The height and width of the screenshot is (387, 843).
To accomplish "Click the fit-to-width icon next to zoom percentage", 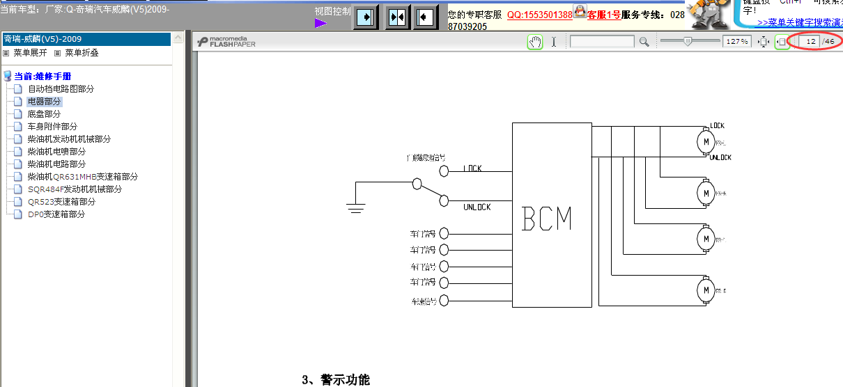I will (x=764, y=42).
